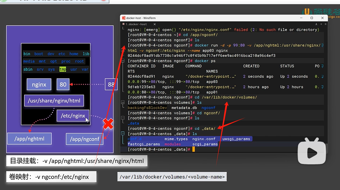Select the /usr/share/nginx/html box
This screenshot has height=190, width=340.
coord(54,101)
